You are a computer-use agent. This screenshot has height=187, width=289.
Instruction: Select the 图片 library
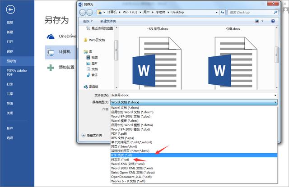pyautogui.click(x=92, y=64)
